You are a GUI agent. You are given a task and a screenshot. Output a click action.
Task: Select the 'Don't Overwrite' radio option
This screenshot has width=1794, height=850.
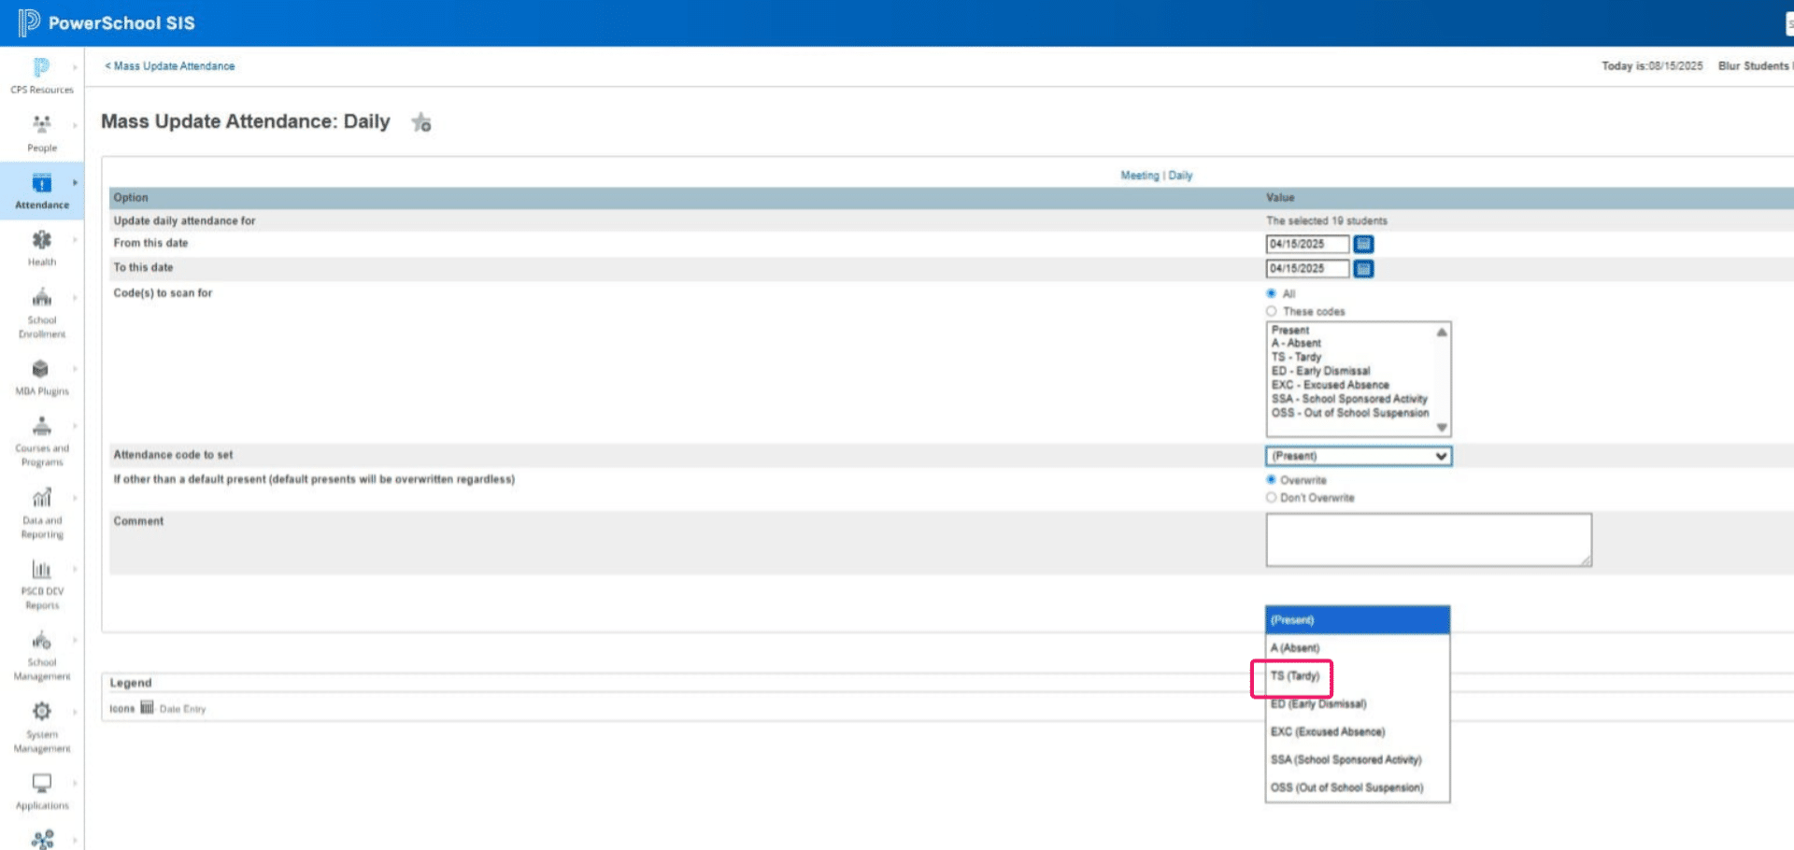[1271, 498]
